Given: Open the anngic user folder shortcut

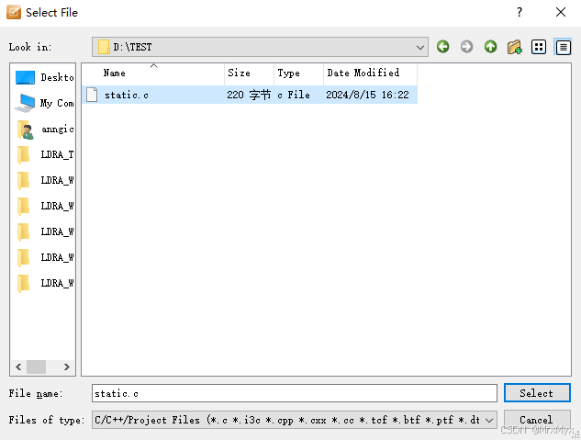Looking at the screenshot, I should pyautogui.click(x=45, y=130).
